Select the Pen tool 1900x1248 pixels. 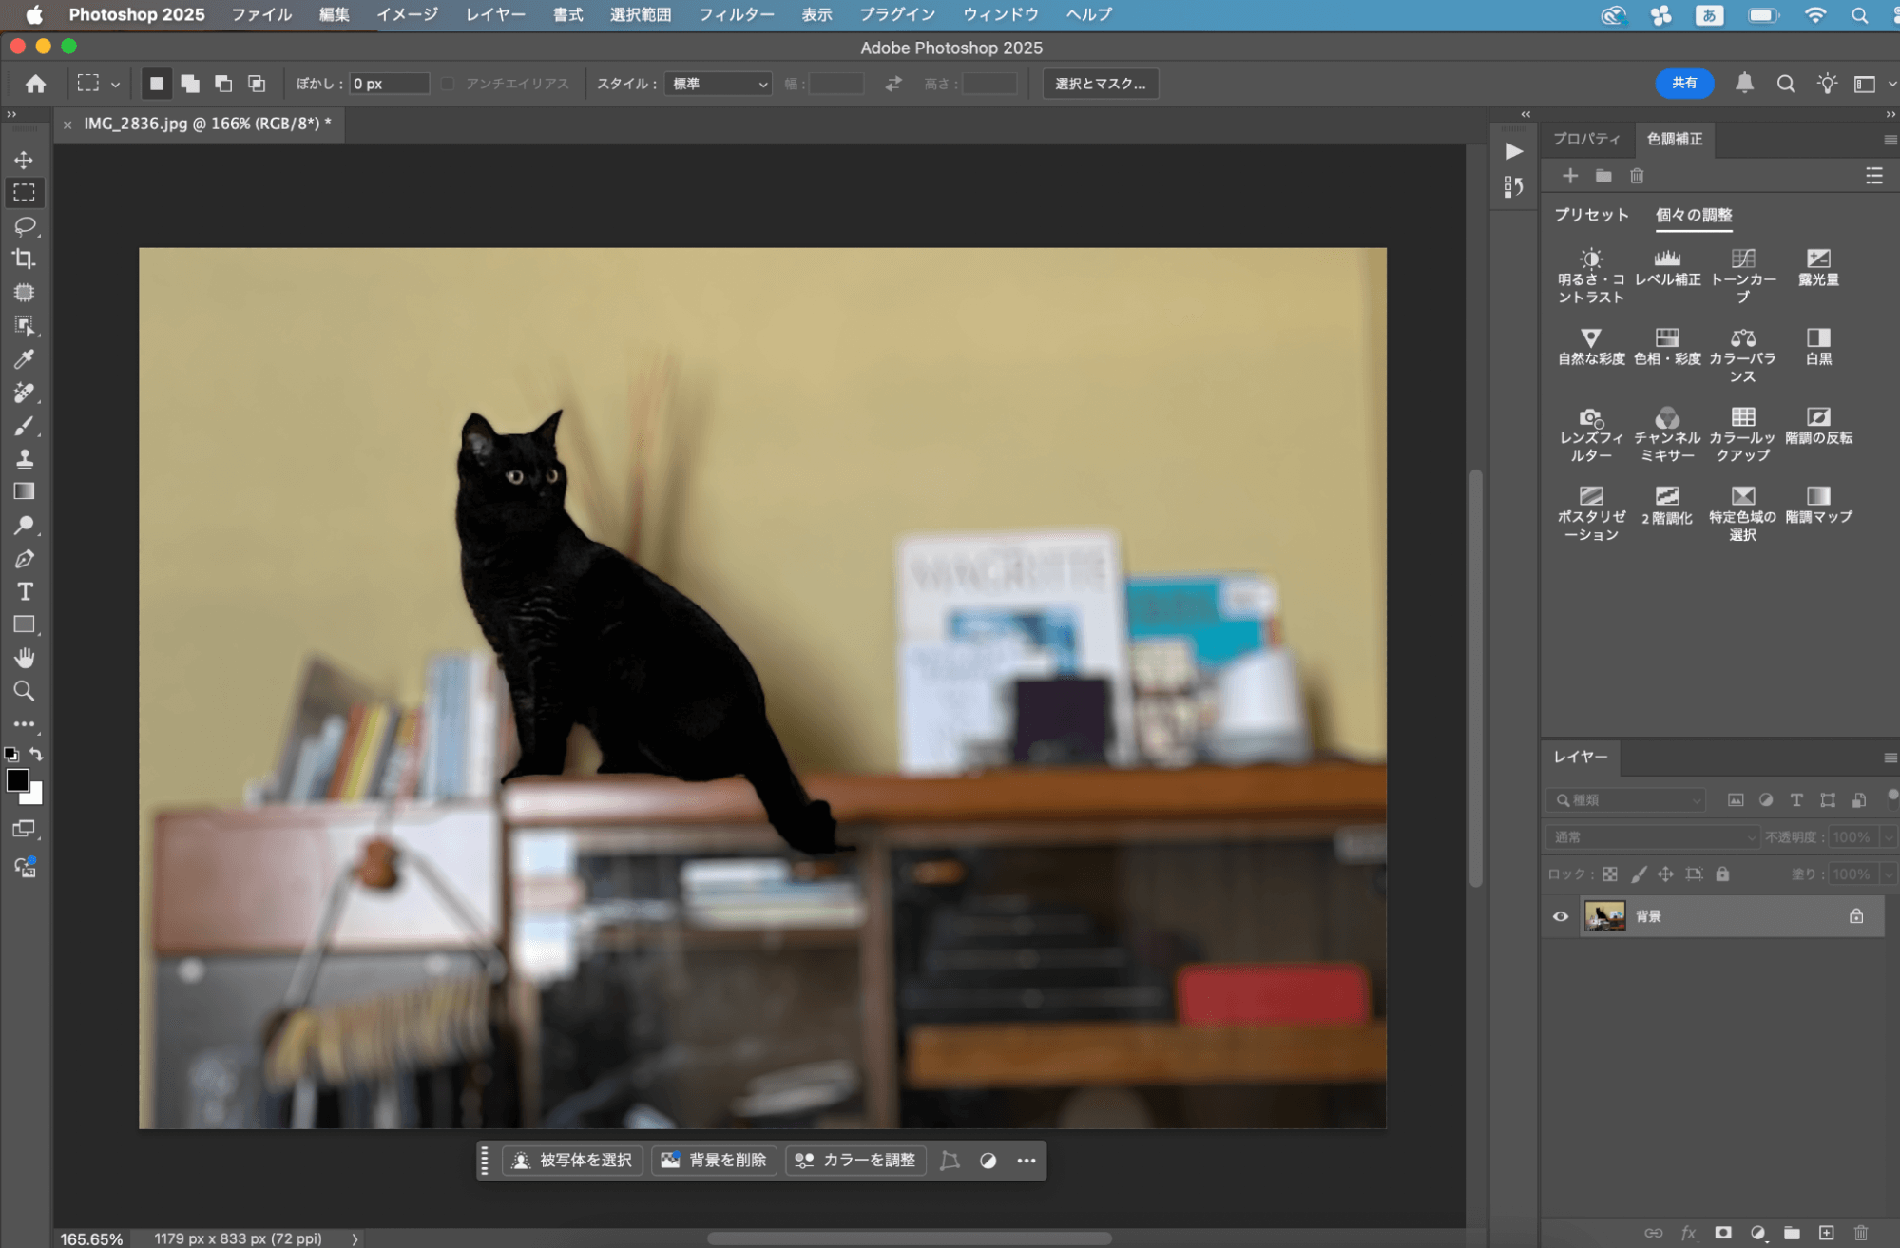[x=25, y=559]
